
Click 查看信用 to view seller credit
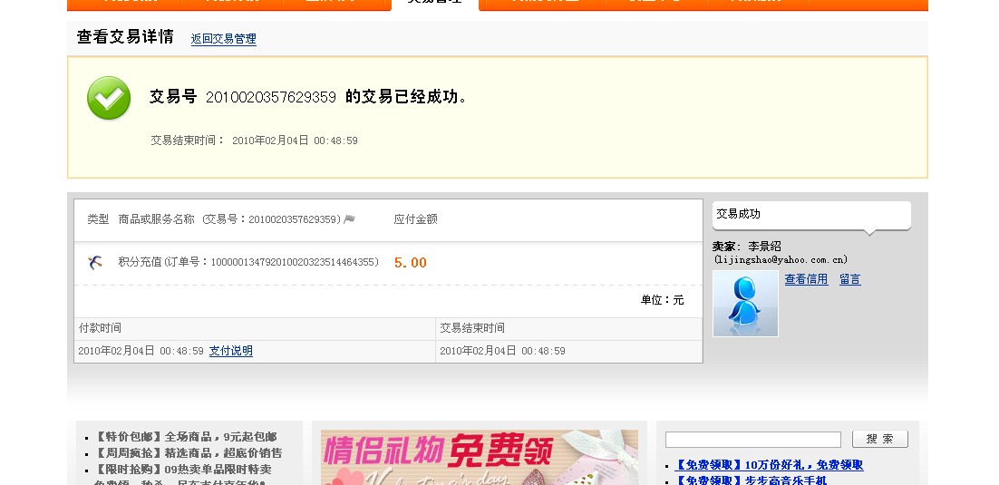pos(806,279)
